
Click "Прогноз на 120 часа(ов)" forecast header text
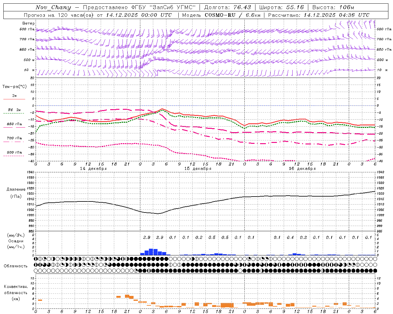(x=59, y=15)
